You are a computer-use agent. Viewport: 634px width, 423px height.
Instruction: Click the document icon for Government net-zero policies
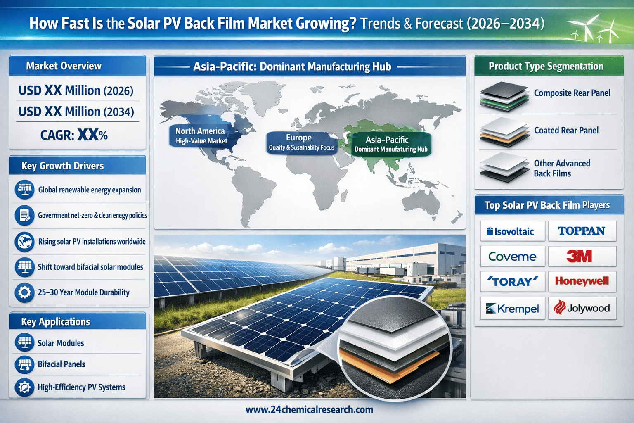coord(24,215)
